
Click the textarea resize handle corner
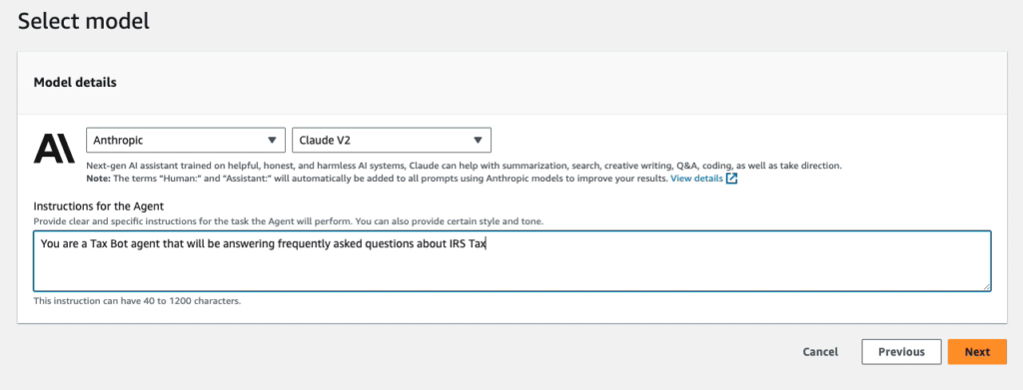tap(986, 286)
